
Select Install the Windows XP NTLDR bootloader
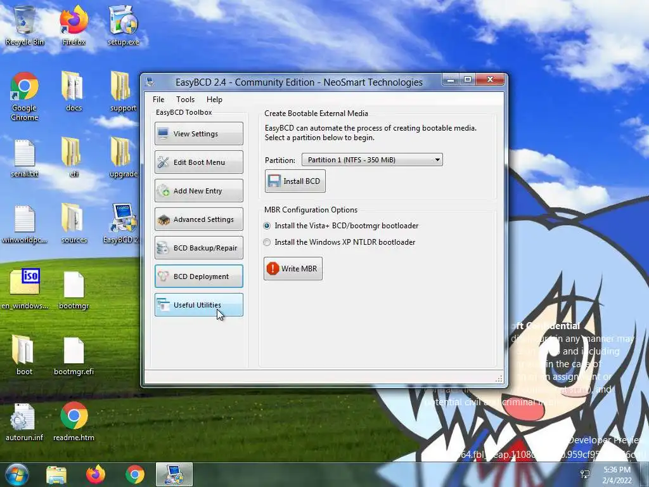(x=340, y=242)
